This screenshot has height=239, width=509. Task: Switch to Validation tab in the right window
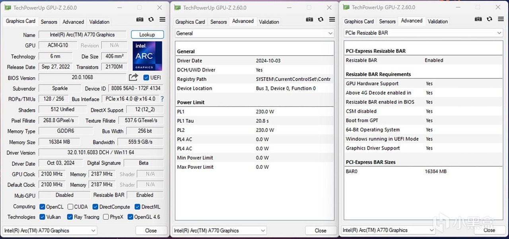[x=437, y=22]
